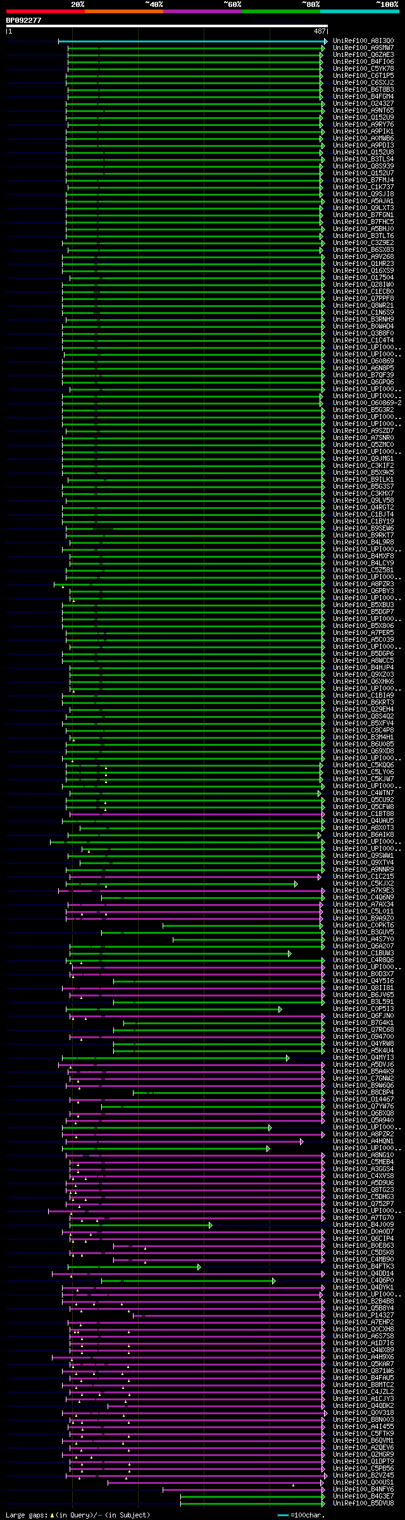This screenshot has width=405, height=1520.
Task: Open hit UniRef100_C5YK78
Action: click(363, 69)
